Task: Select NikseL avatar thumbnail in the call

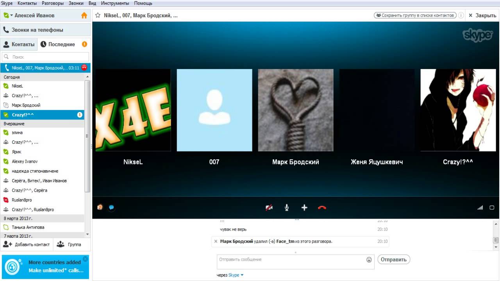Action: tap(133, 110)
